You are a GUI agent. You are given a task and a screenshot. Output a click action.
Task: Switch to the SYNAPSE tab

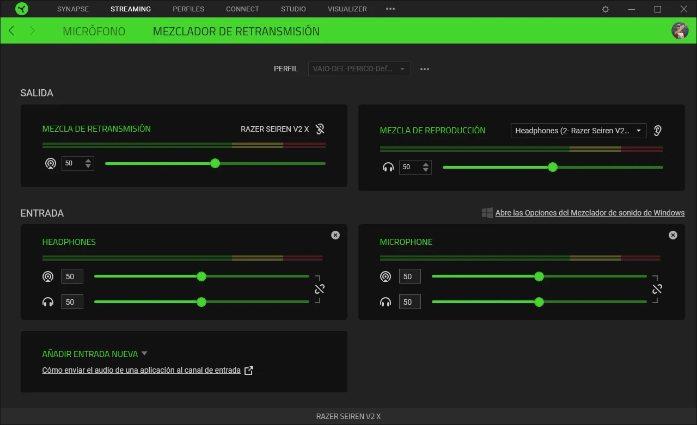tap(72, 9)
